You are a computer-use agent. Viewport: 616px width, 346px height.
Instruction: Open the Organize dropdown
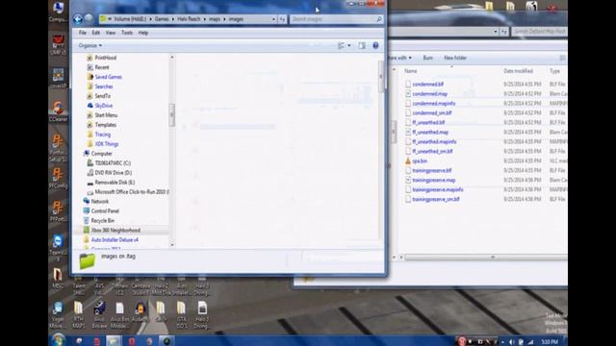tap(90, 45)
